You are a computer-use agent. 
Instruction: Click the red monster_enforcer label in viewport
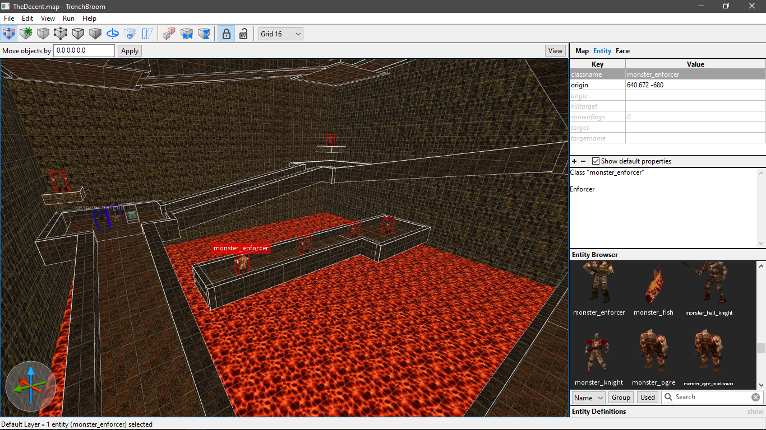coord(241,248)
